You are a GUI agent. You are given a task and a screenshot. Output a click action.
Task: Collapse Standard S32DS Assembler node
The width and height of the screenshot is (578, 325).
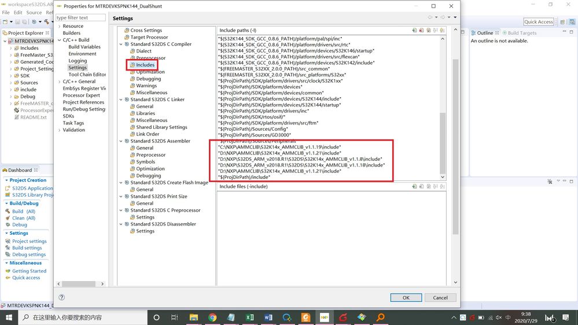pos(121,141)
